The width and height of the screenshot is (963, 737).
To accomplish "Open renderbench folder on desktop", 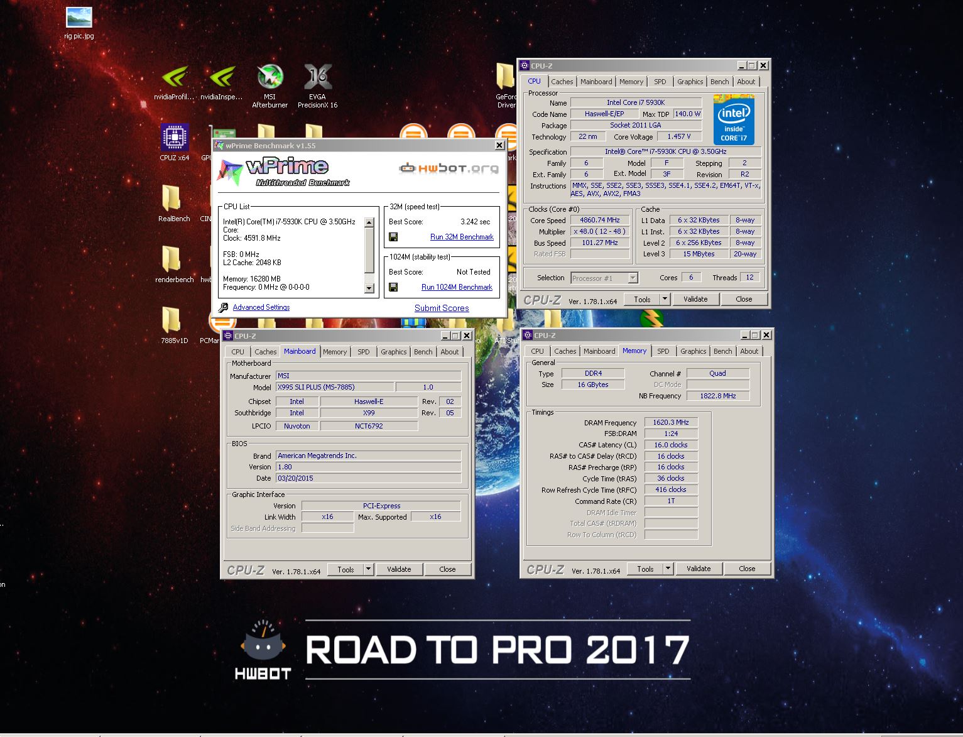I will click(174, 264).
